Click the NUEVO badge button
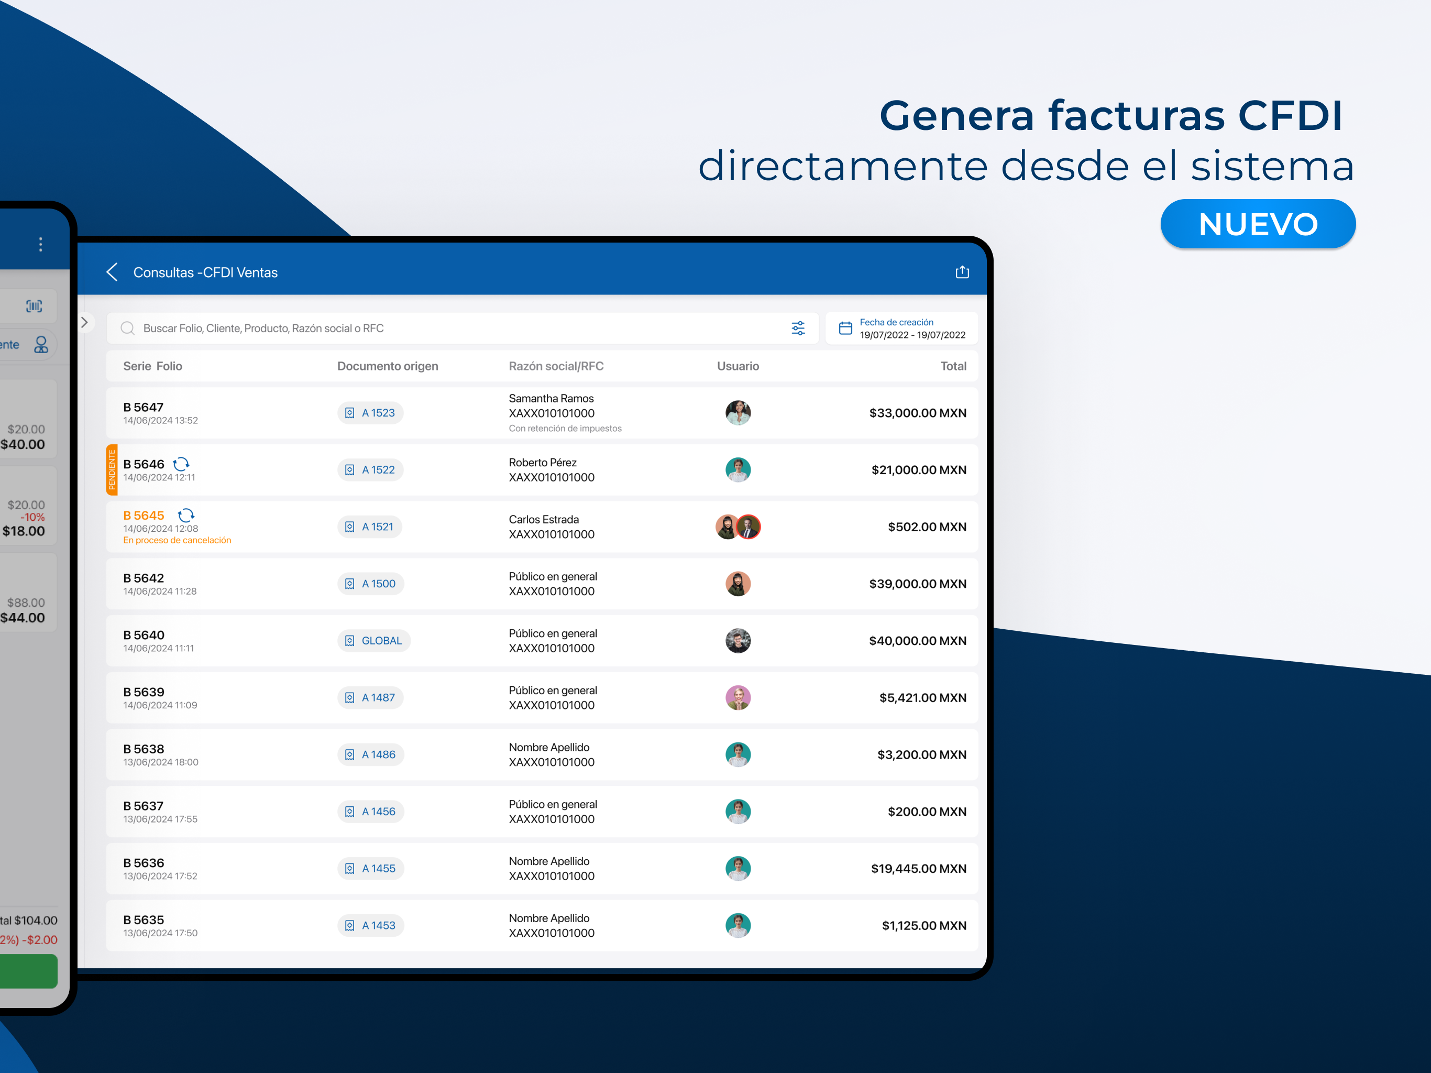The image size is (1431, 1073). coord(1258,224)
